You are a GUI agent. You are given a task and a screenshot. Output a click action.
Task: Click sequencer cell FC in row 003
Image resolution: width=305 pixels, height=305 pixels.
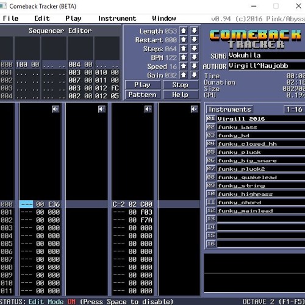pyautogui.click(x=115, y=88)
